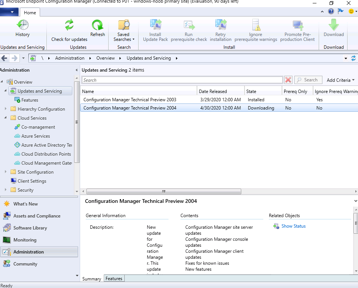Image resolution: width=358 pixels, height=288 pixels.
Task: Open the Administration workspace
Action: coord(39,252)
